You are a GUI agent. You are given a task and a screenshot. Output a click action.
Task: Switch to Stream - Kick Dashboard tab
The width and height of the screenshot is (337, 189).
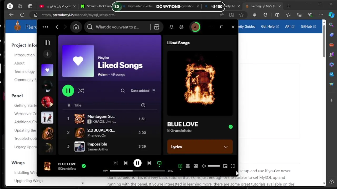(97, 6)
